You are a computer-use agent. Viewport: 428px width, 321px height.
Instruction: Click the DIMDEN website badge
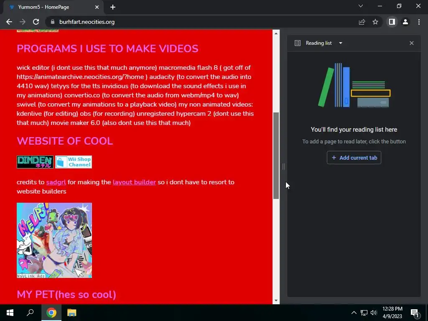[35, 162]
